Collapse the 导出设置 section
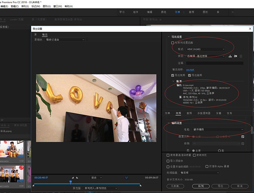Screen dimensions: 254x193 click(x=168, y=37)
